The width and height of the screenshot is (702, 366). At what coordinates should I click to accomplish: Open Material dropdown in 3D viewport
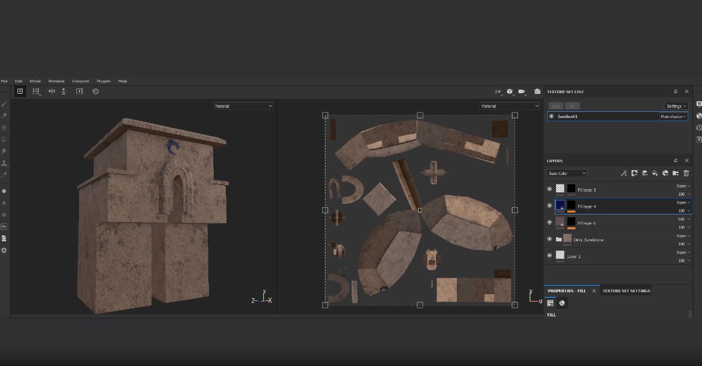pos(243,106)
